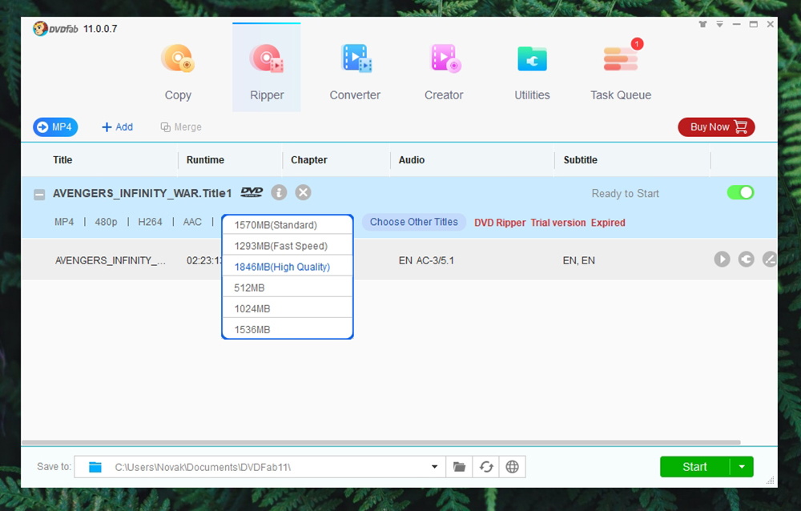This screenshot has width=801, height=511.
Task: Open the Utilities module
Action: (533, 73)
